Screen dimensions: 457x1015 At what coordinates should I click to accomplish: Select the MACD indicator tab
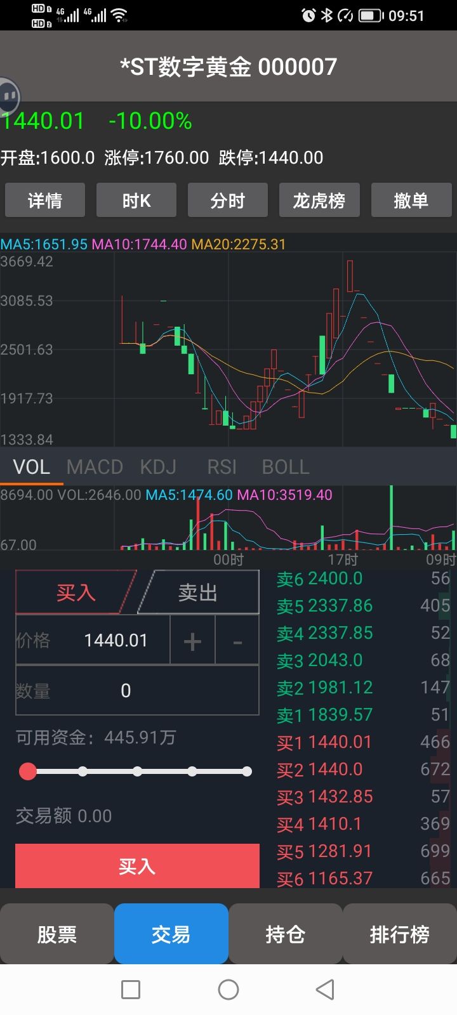click(x=95, y=467)
